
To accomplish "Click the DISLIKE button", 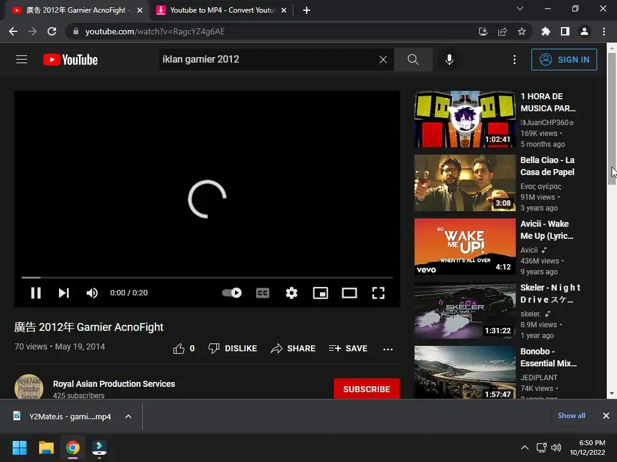I will [x=233, y=348].
